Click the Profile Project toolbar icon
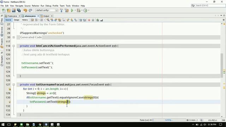The height and width of the screenshot is (127, 226). (x=85, y=10)
